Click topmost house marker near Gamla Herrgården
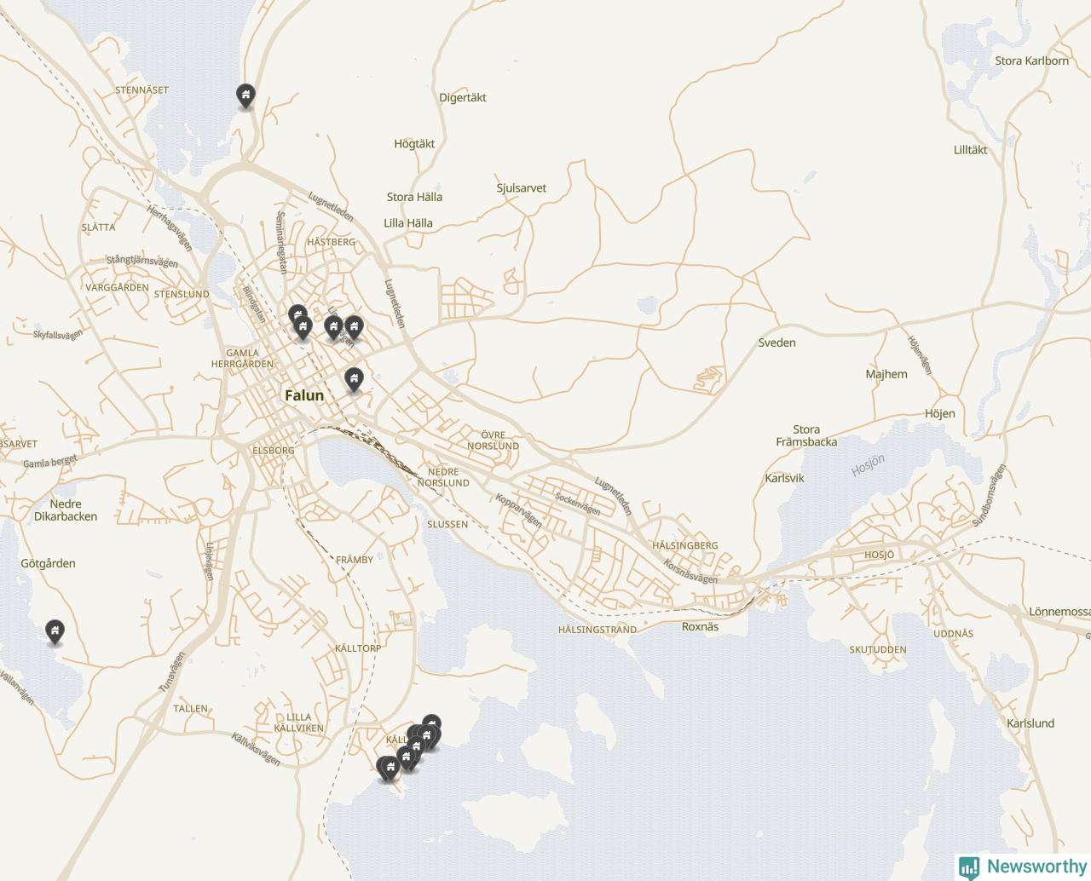The width and height of the screenshot is (1091, 881). tap(297, 315)
